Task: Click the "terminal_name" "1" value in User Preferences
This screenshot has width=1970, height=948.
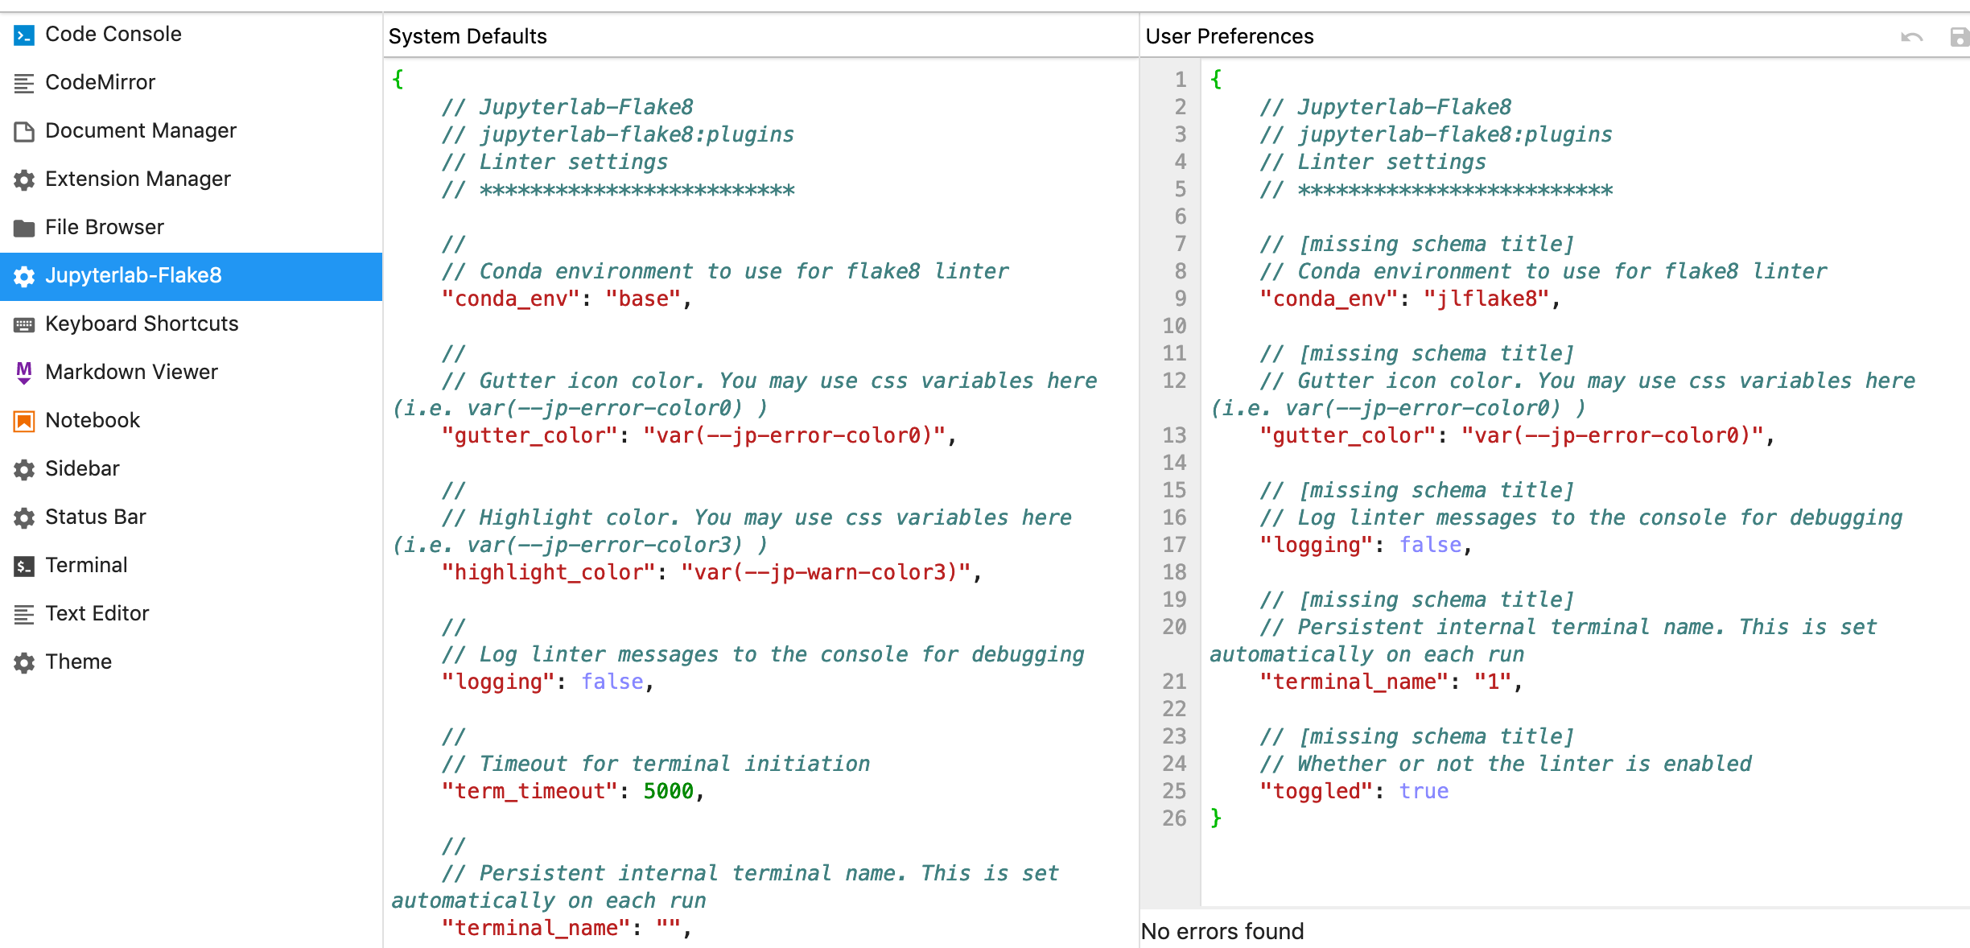Action: (1494, 682)
